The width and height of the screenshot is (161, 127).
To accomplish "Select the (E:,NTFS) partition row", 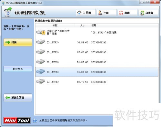I will coord(97,62).
